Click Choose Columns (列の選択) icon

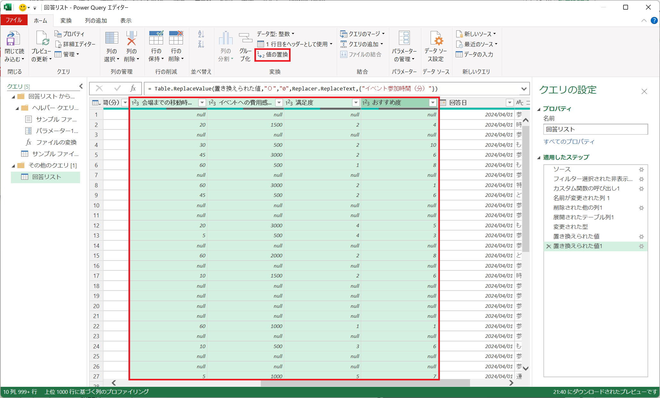111,38
